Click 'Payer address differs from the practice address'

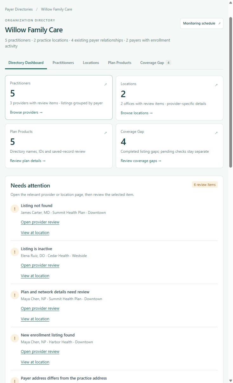point(64,378)
